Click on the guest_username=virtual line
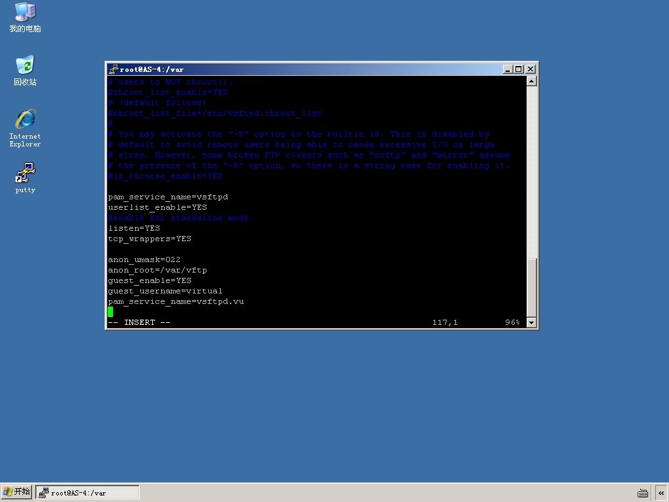Image resolution: width=669 pixels, height=502 pixels. coord(165,291)
